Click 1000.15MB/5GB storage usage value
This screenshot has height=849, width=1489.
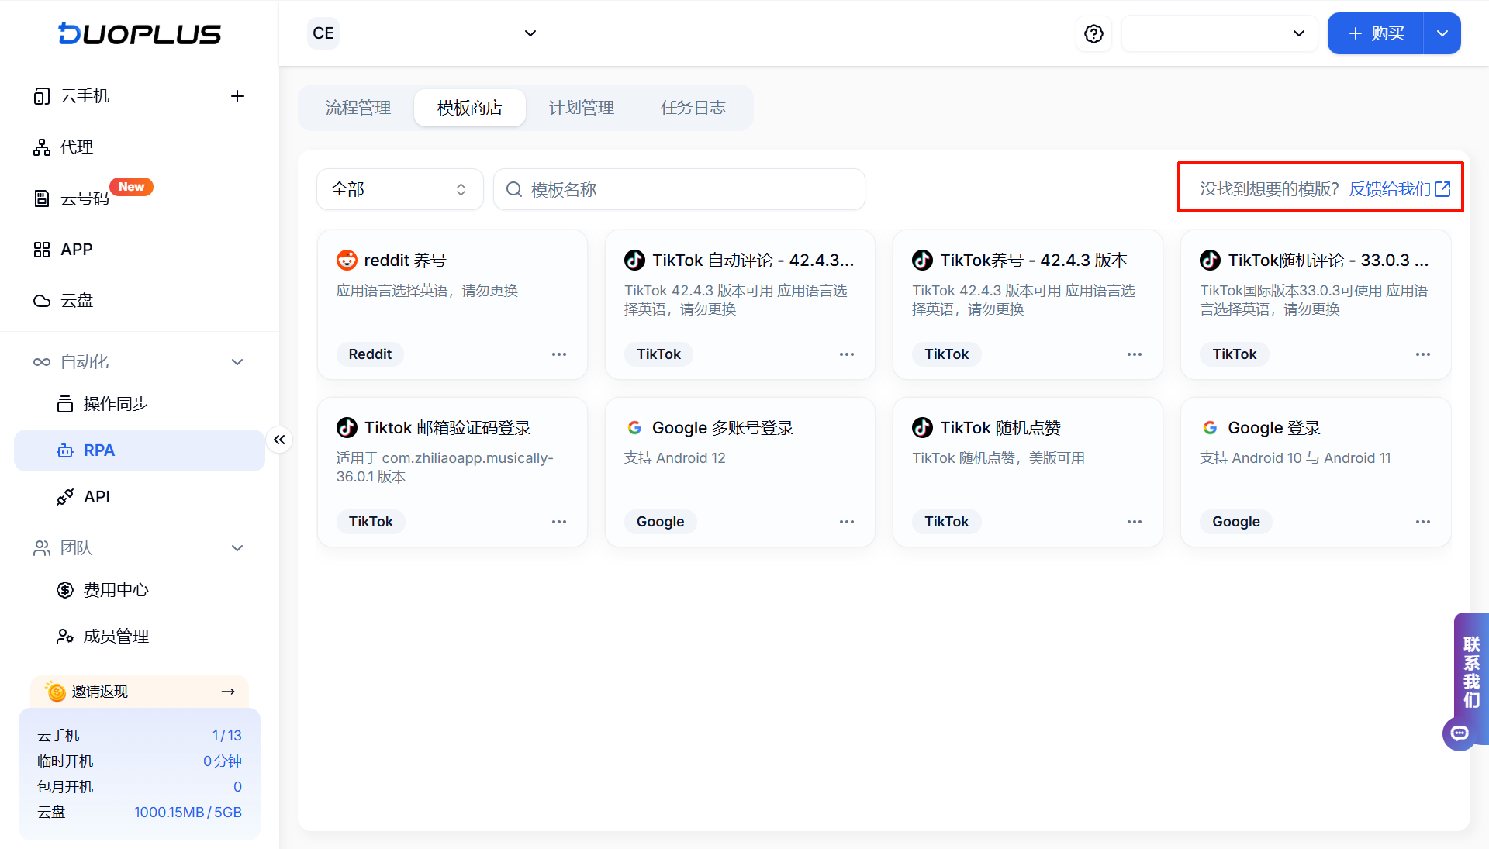[188, 813]
